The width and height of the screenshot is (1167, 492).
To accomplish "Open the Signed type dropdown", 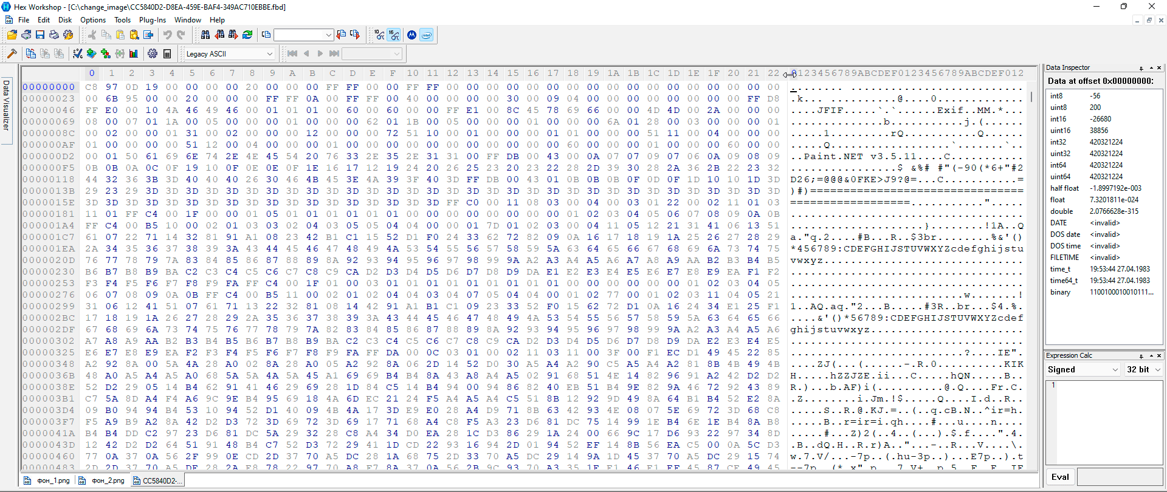I will coord(1115,370).
